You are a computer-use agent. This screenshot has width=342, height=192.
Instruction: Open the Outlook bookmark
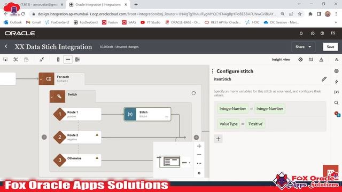point(13,22)
